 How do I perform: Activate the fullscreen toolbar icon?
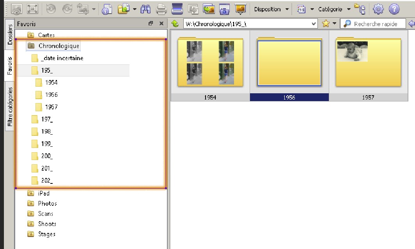click(32, 9)
